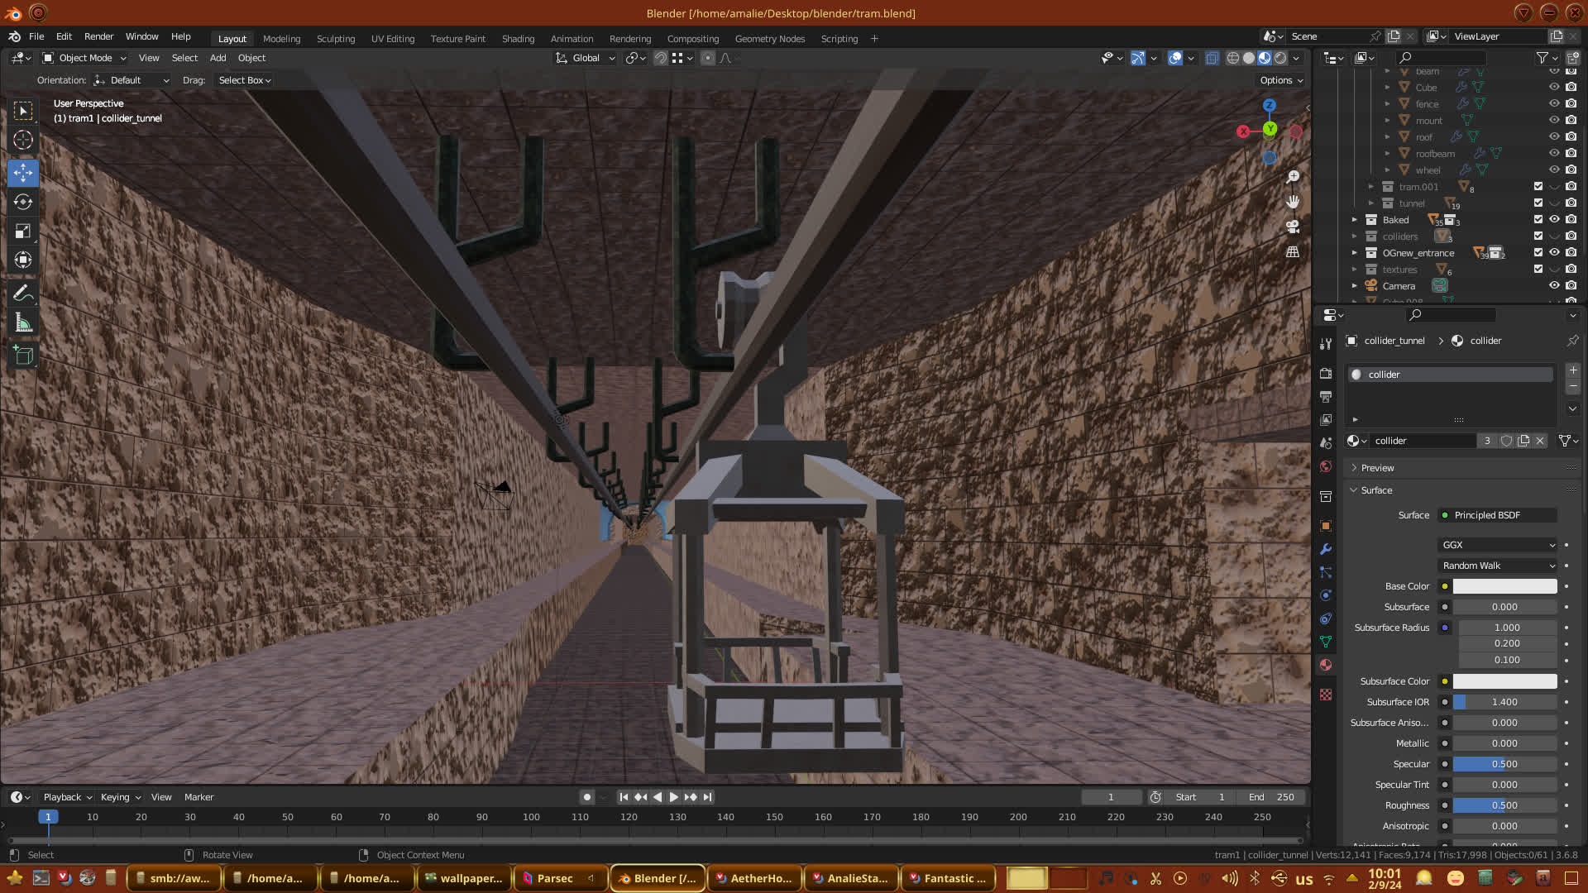1588x893 pixels.
Task: Activate the Annotate pencil tool
Action: (23, 294)
